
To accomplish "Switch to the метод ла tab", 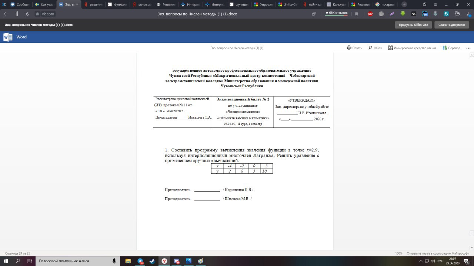I will (142, 4).
